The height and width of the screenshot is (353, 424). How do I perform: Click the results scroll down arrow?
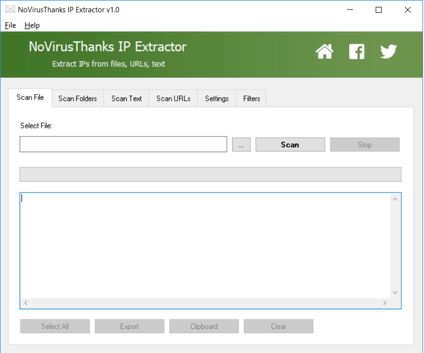(x=395, y=292)
